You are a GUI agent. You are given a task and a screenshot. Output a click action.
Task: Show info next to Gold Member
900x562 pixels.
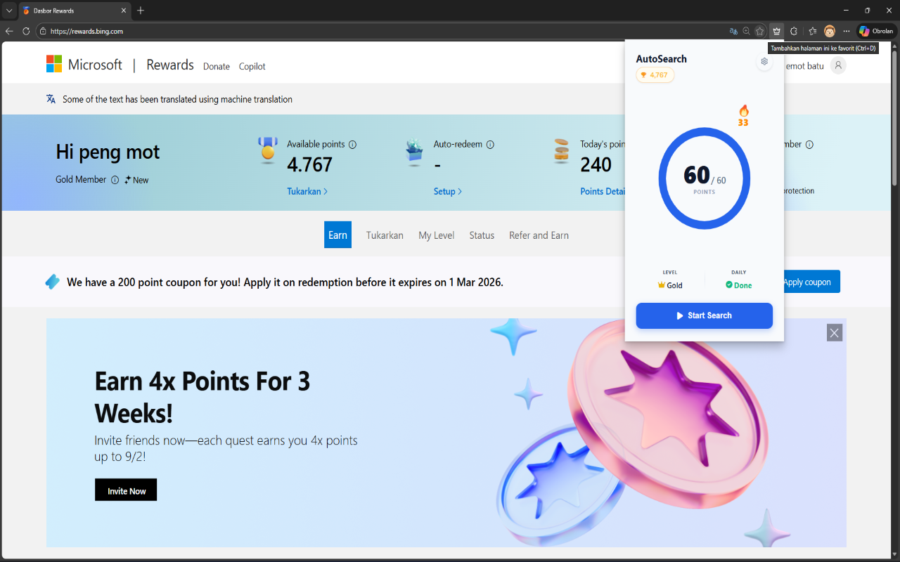115,180
